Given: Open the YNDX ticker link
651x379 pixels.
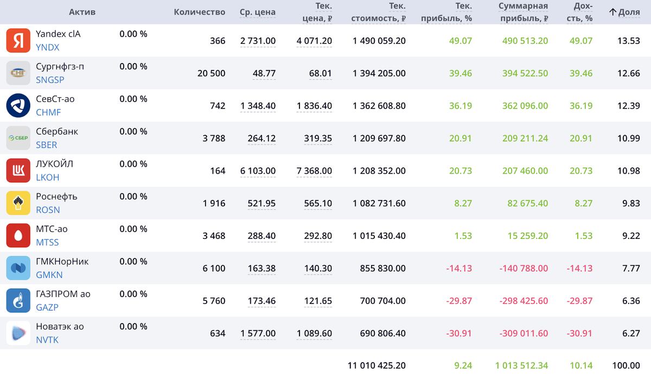Looking at the screenshot, I should point(48,47).
